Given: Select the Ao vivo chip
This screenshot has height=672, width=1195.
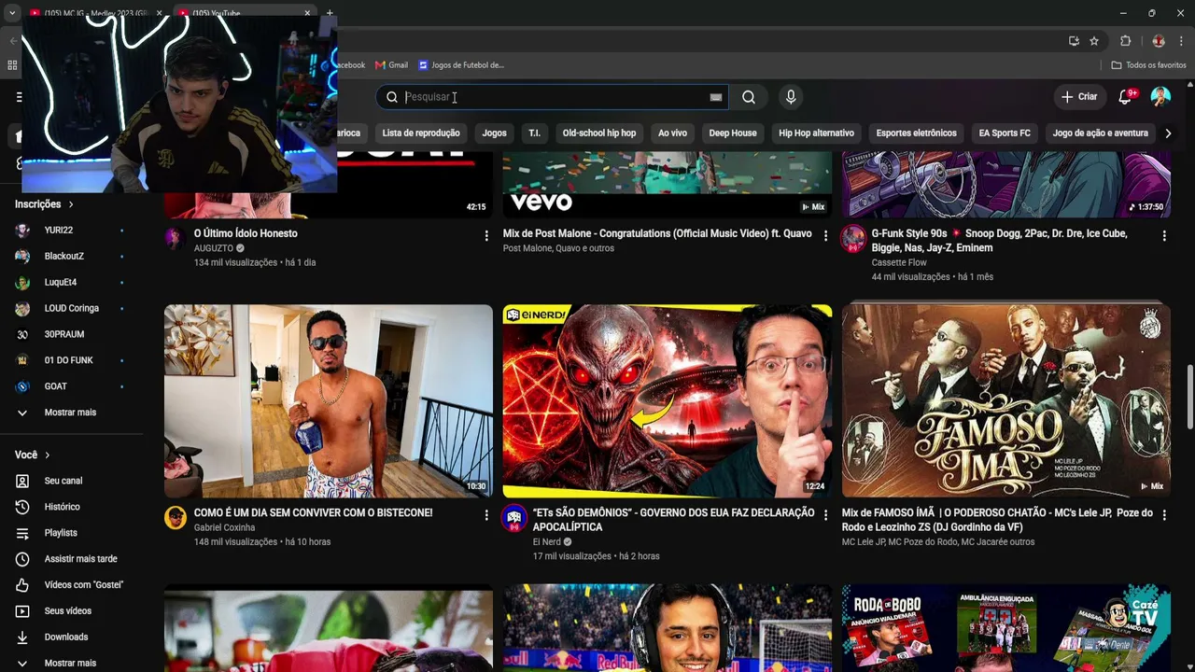Looking at the screenshot, I should point(672,133).
